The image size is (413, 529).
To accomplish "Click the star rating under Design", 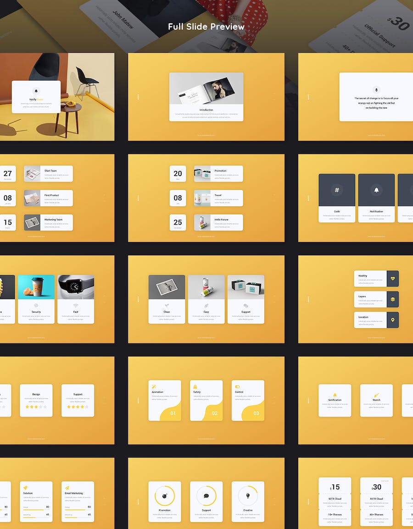I will (x=36, y=407).
